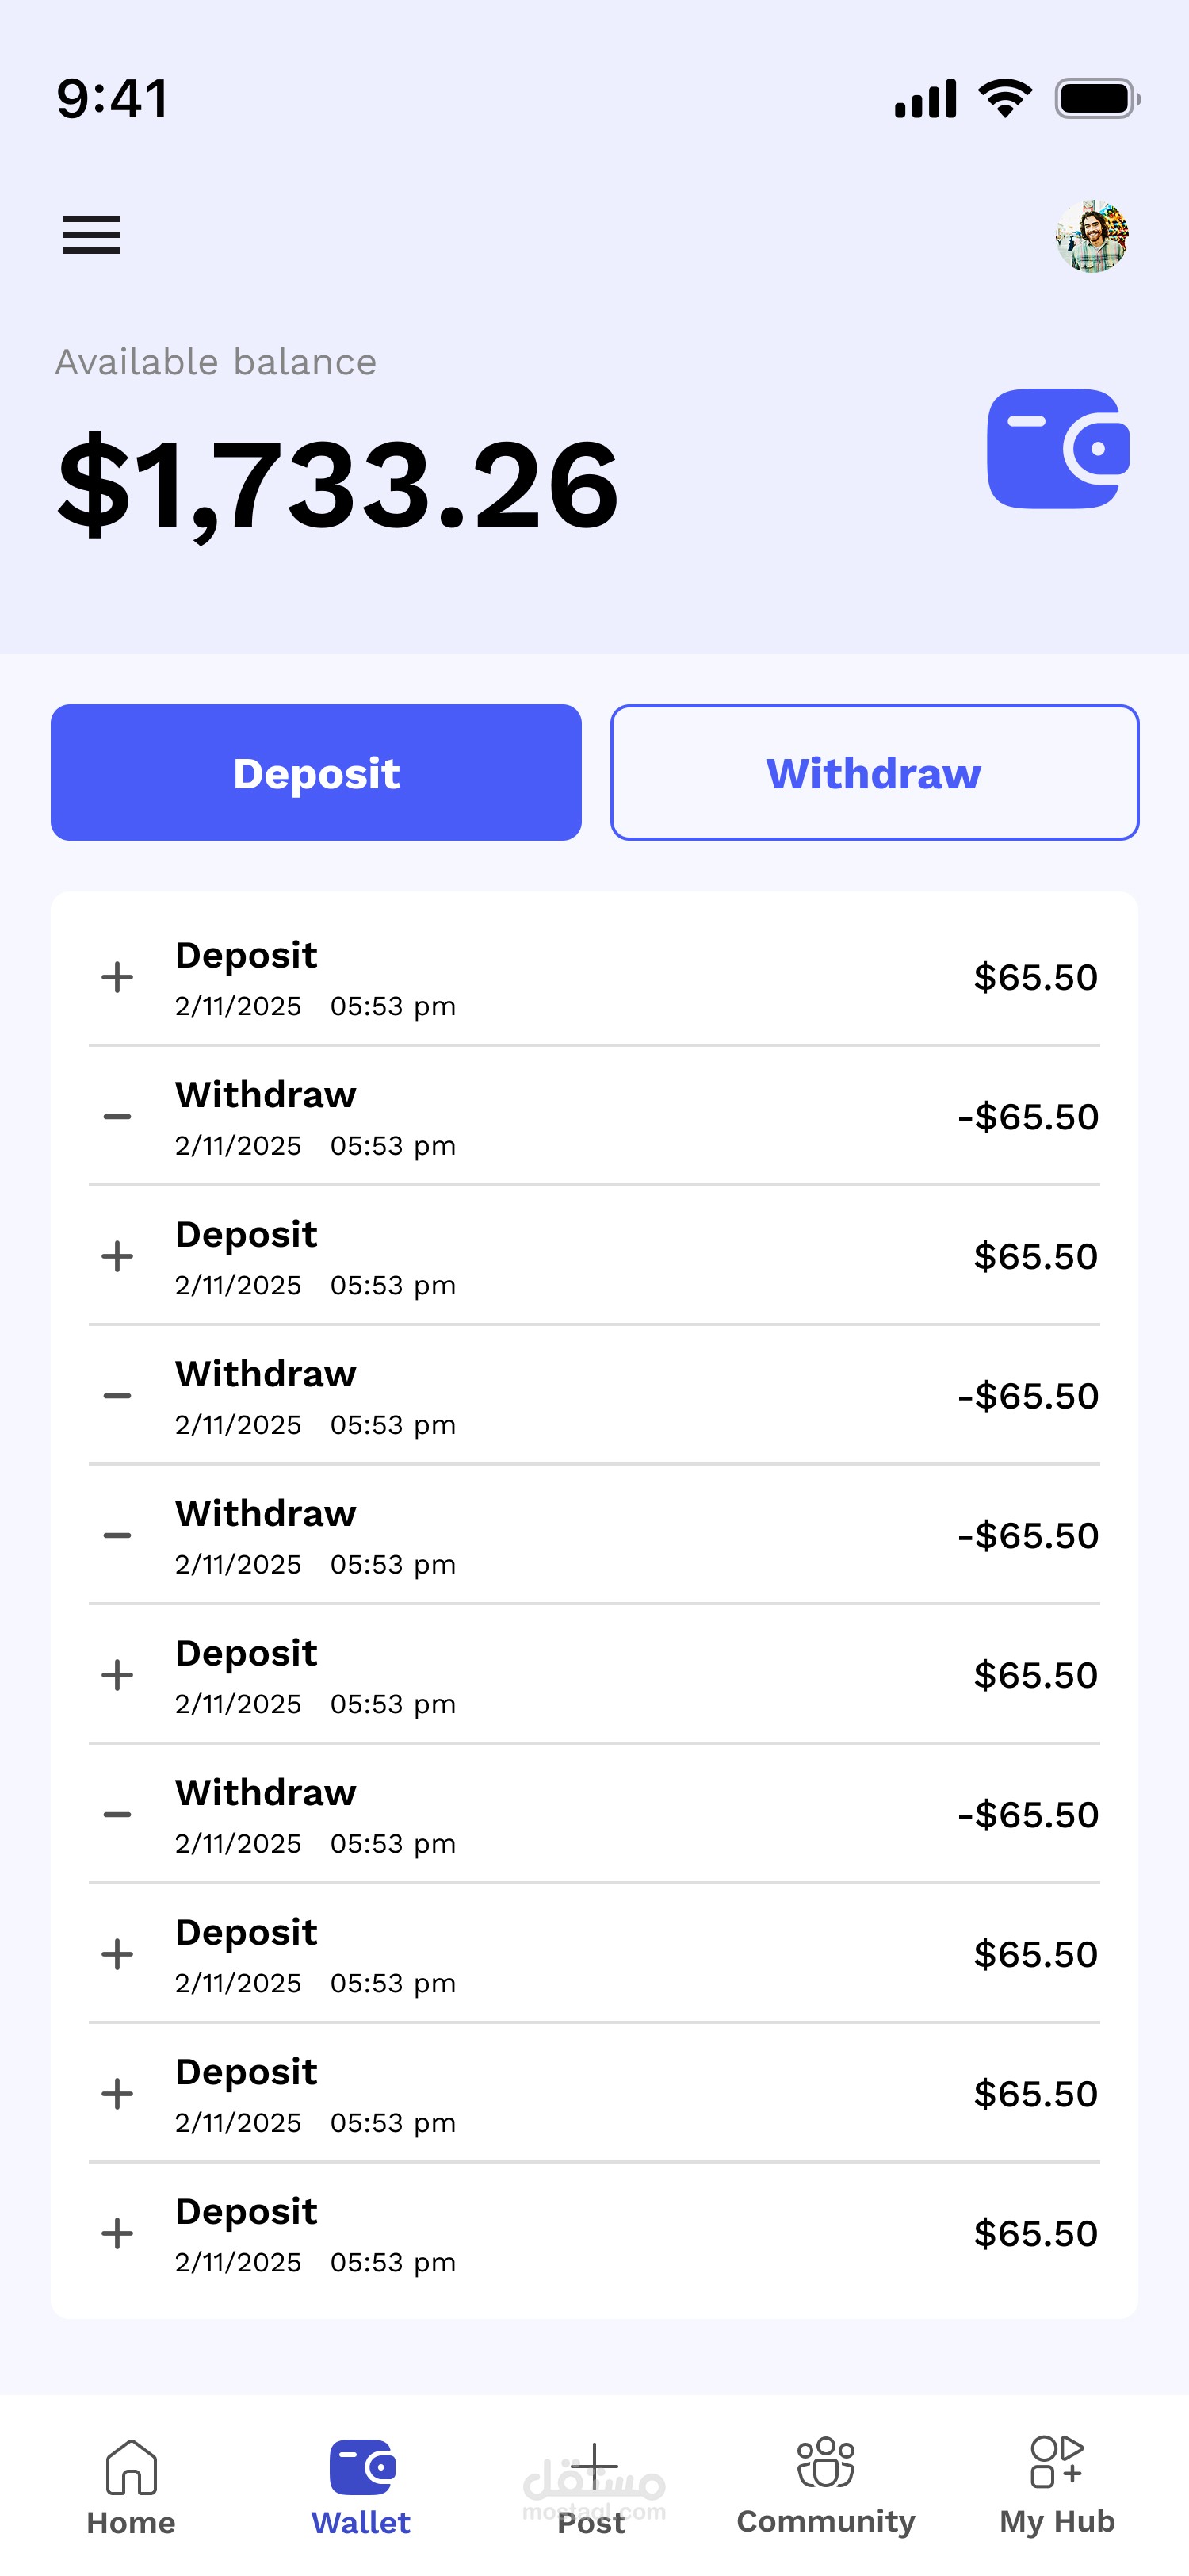Viewport: 1189px width, 2576px height.
Task: Click the large blue wallet icon
Action: point(1058,449)
